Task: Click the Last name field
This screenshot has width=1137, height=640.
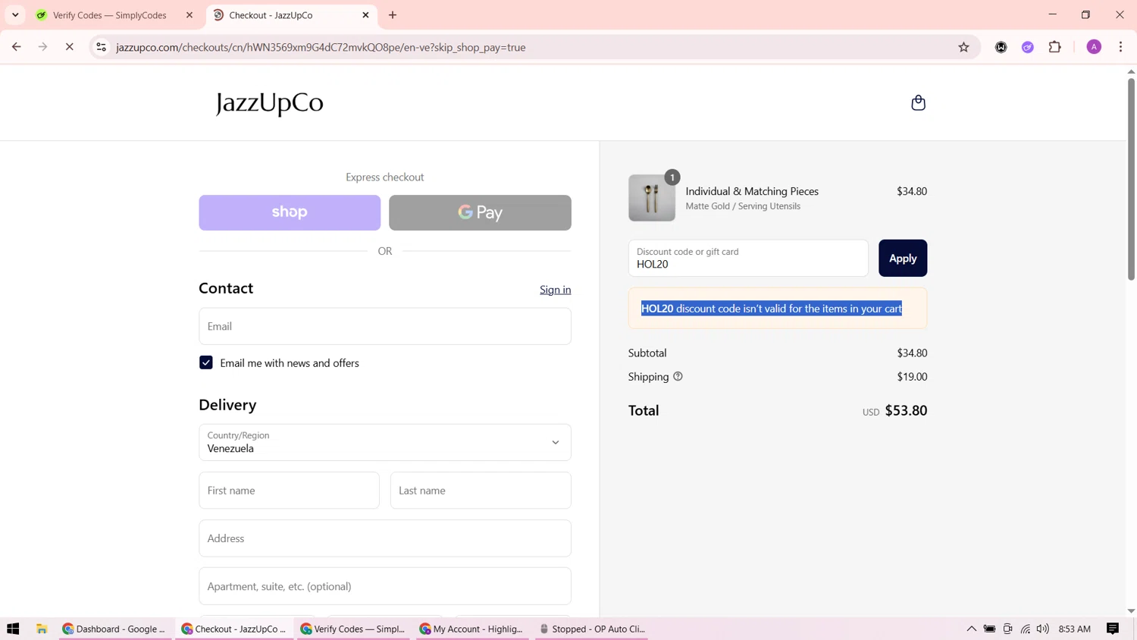Action: tap(481, 491)
